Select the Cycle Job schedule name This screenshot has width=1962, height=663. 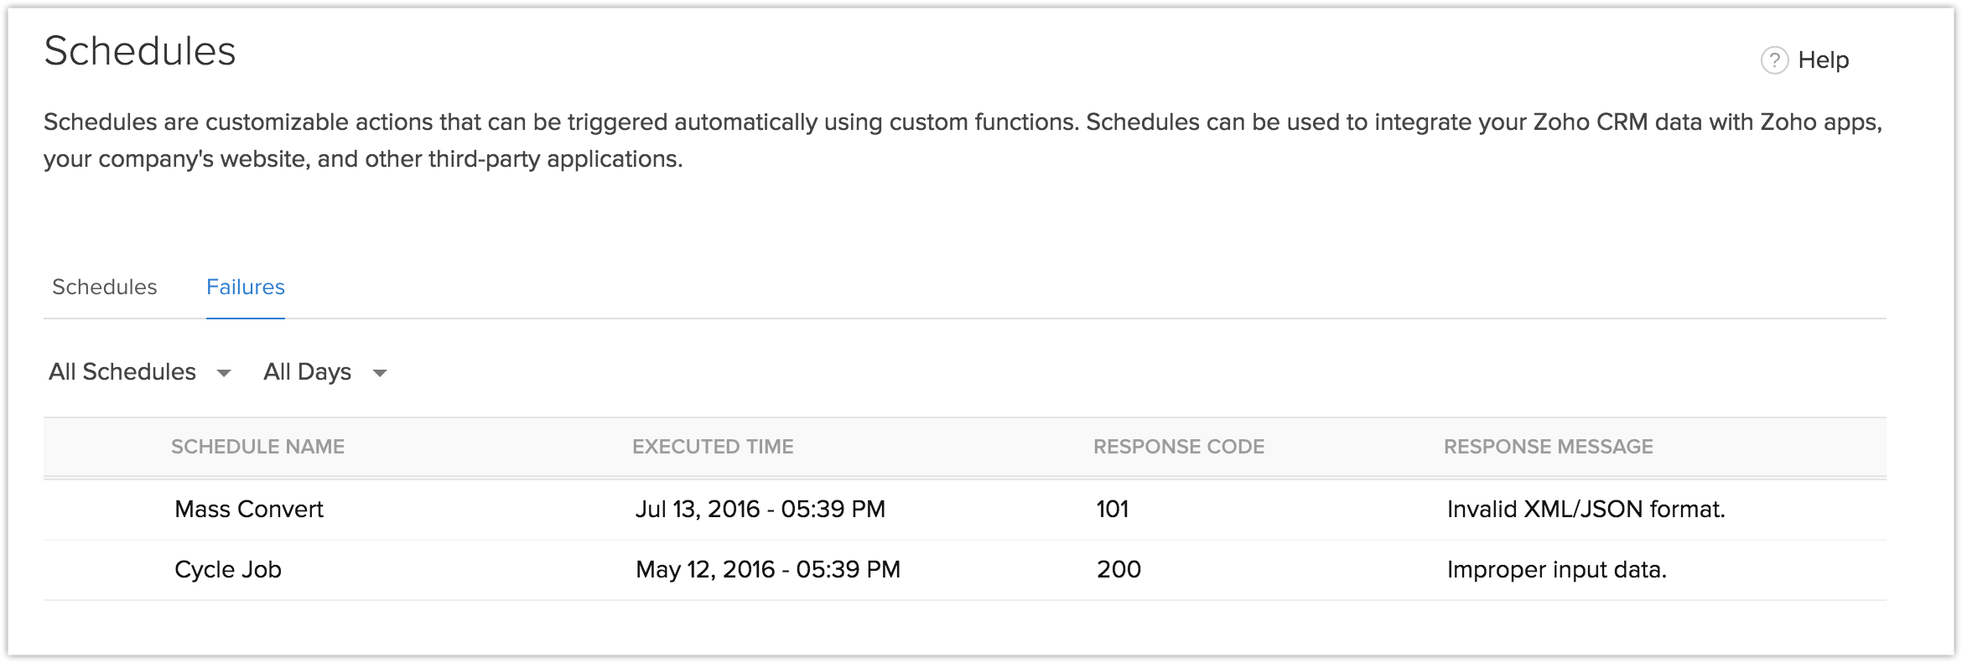pos(228,569)
